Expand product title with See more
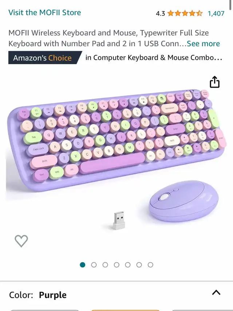Image resolution: width=233 pixels, height=311 pixels. [203, 44]
